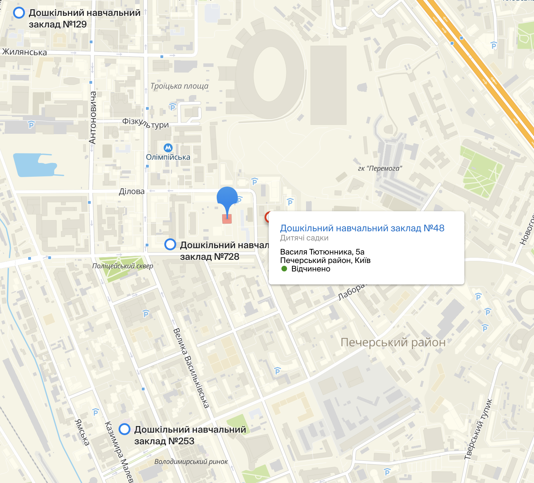
Task: Click the circle marker for Дошкільний навчальний заклад №129
Action: coord(19,13)
